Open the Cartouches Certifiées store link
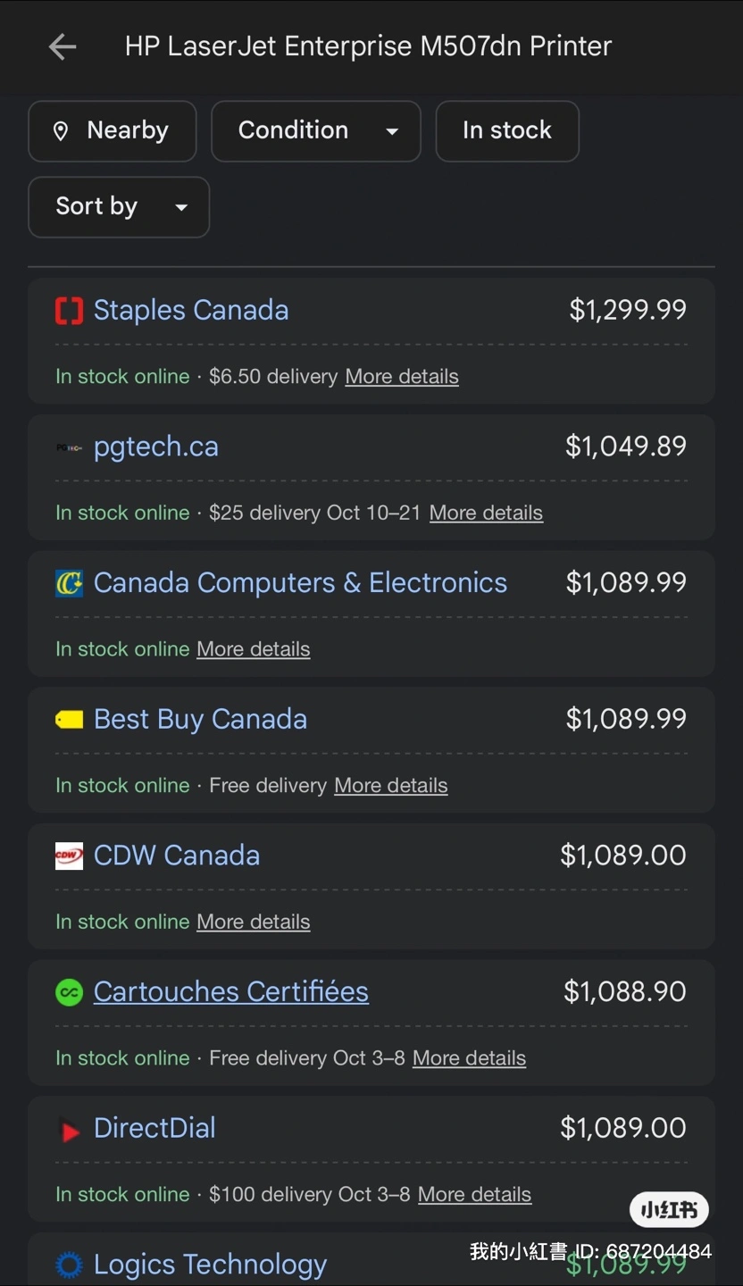Viewport: 743px width, 1286px height. [231, 992]
